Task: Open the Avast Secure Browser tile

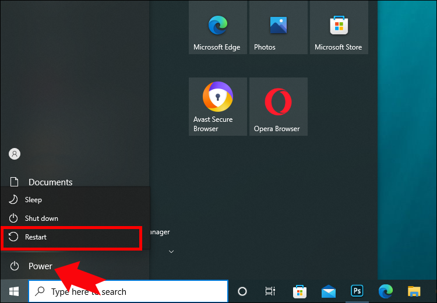Action: pyautogui.click(x=218, y=107)
